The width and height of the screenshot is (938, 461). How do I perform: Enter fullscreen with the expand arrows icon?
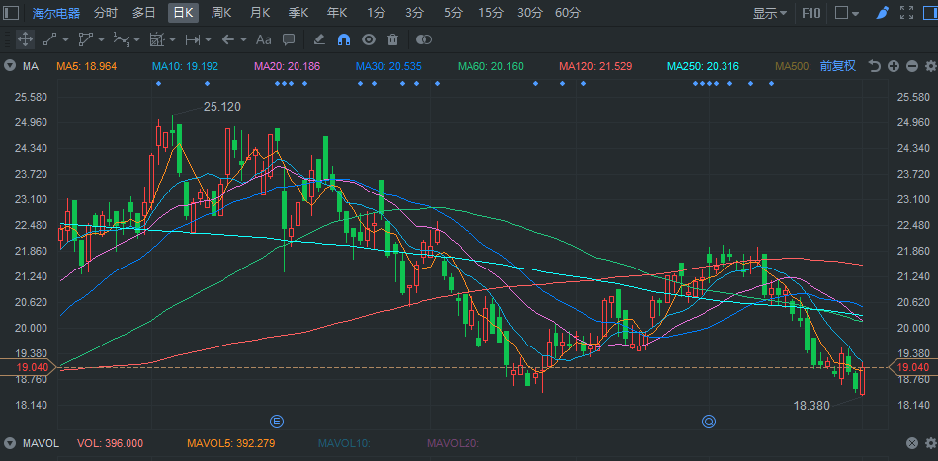(907, 13)
